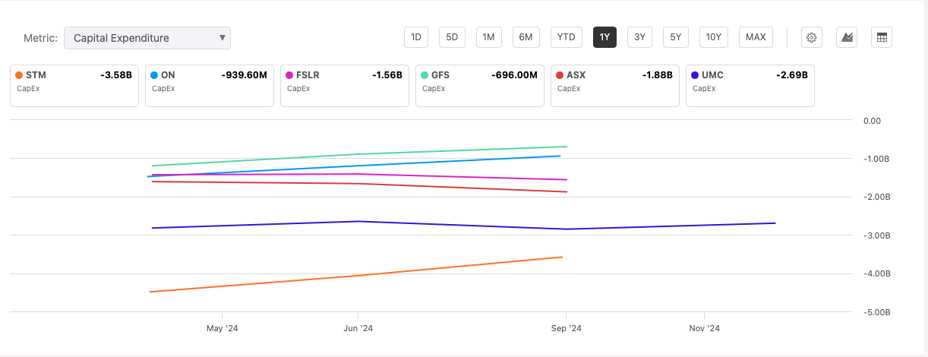
Task: Set the range to YTD
Action: click(566, 37)
